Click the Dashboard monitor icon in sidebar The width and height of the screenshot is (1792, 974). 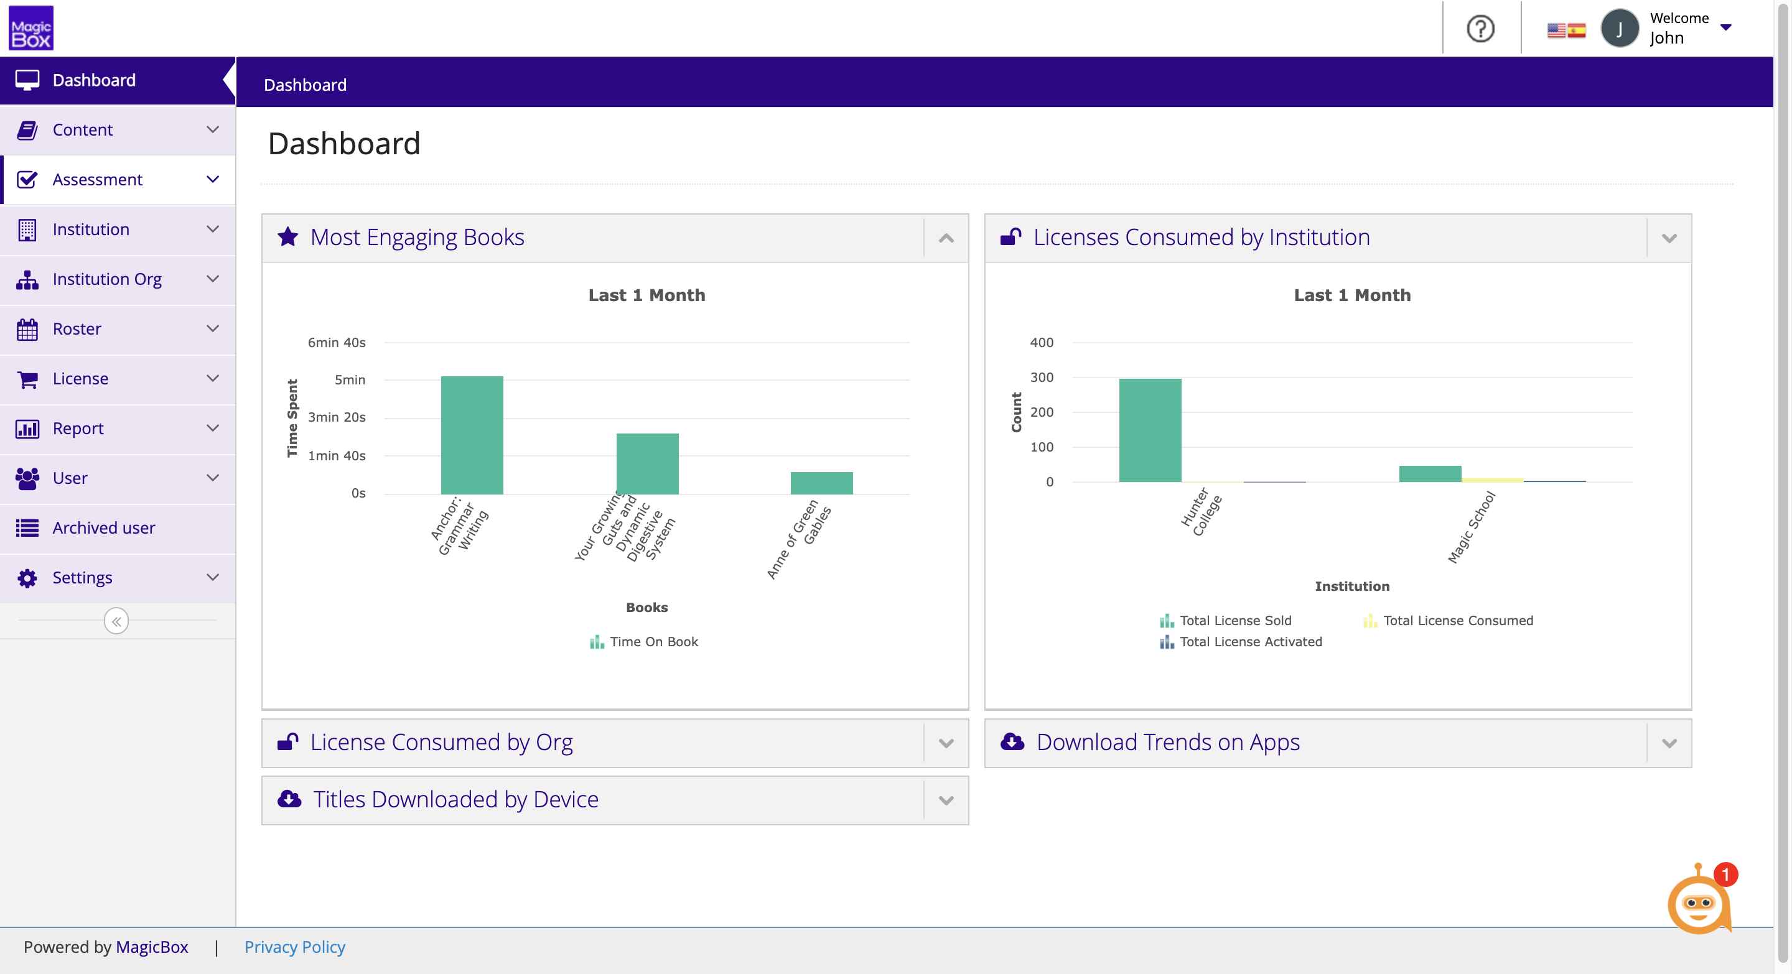(x=27, y=80)
